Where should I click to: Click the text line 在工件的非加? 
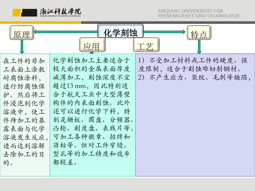(24, 61)
